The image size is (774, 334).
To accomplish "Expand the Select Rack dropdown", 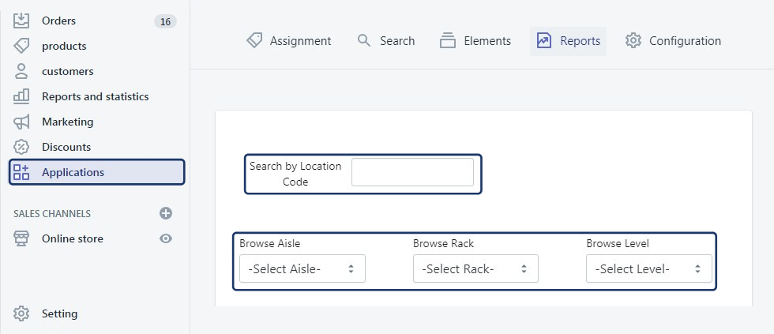I will [x=475, y=269].
